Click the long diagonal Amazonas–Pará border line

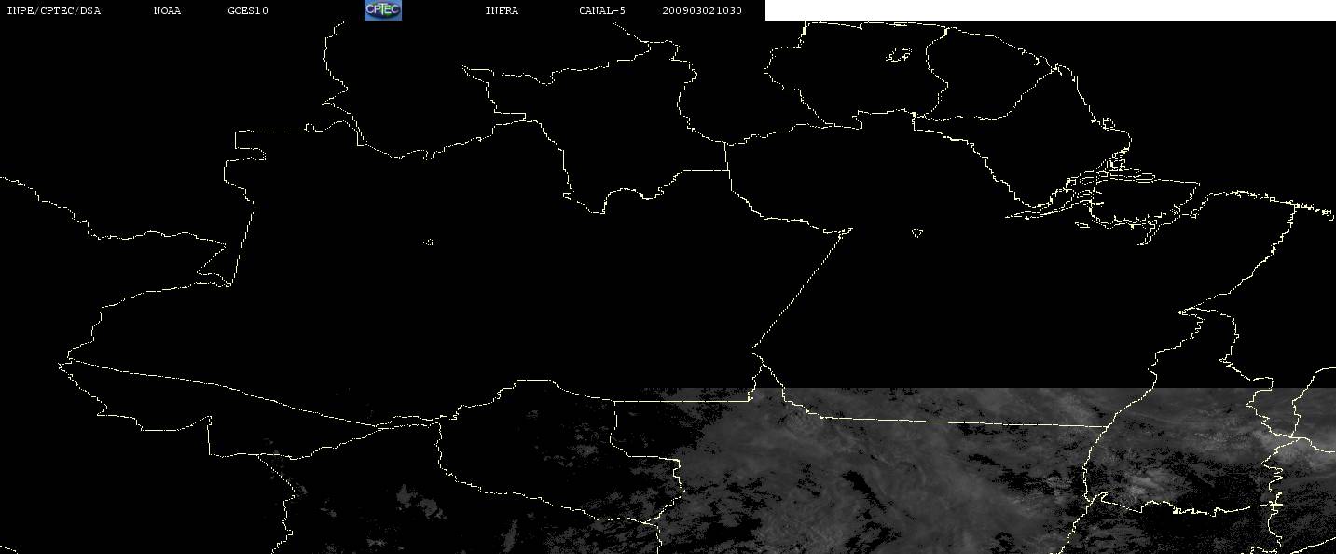tap(802, 289)
